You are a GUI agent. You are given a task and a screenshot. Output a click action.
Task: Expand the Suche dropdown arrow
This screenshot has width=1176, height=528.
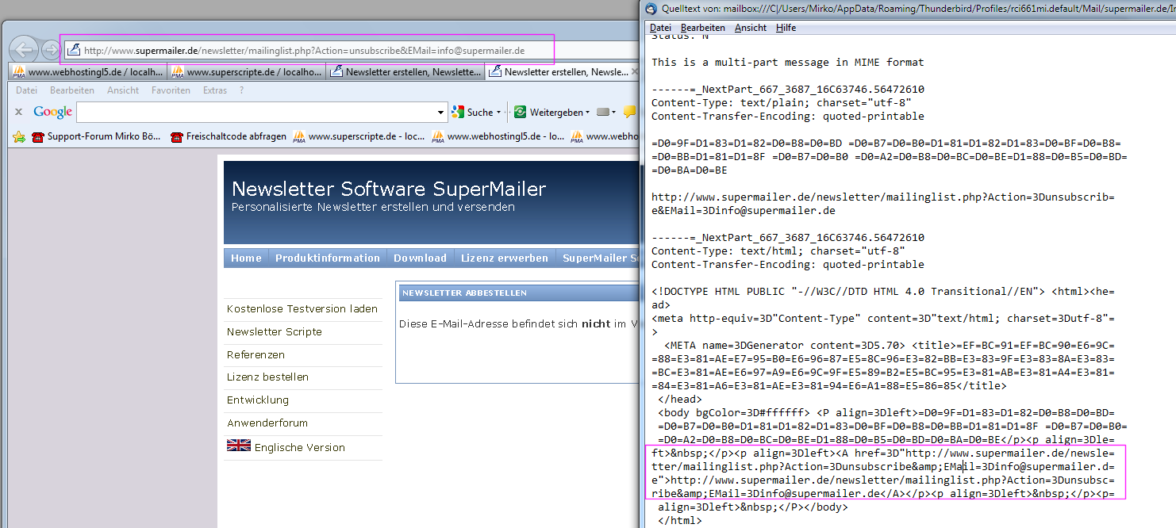498,113
